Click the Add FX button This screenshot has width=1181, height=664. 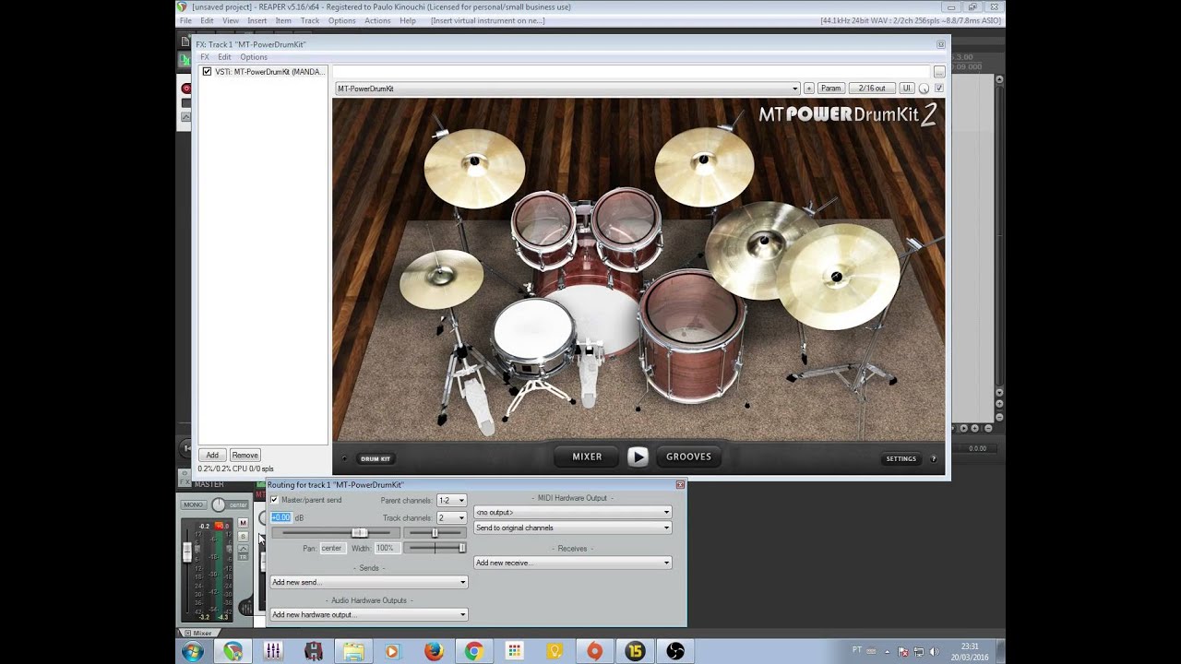212,455
